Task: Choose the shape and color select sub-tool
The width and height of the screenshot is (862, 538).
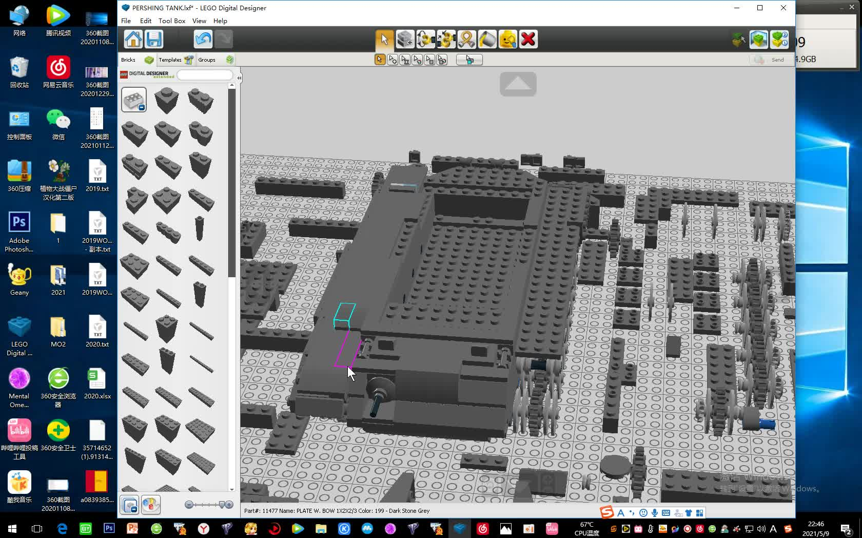Action: [x=442, y=60]
